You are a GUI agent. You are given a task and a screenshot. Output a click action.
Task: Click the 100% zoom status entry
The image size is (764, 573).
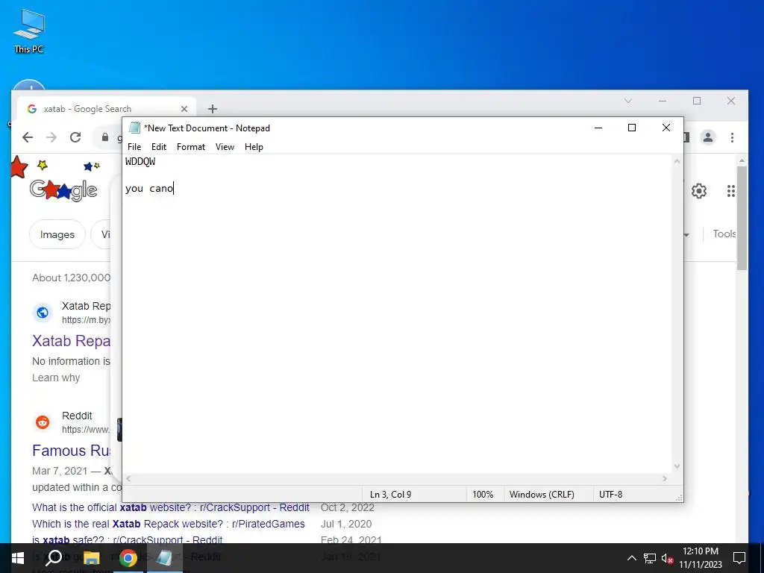[483, 494]
